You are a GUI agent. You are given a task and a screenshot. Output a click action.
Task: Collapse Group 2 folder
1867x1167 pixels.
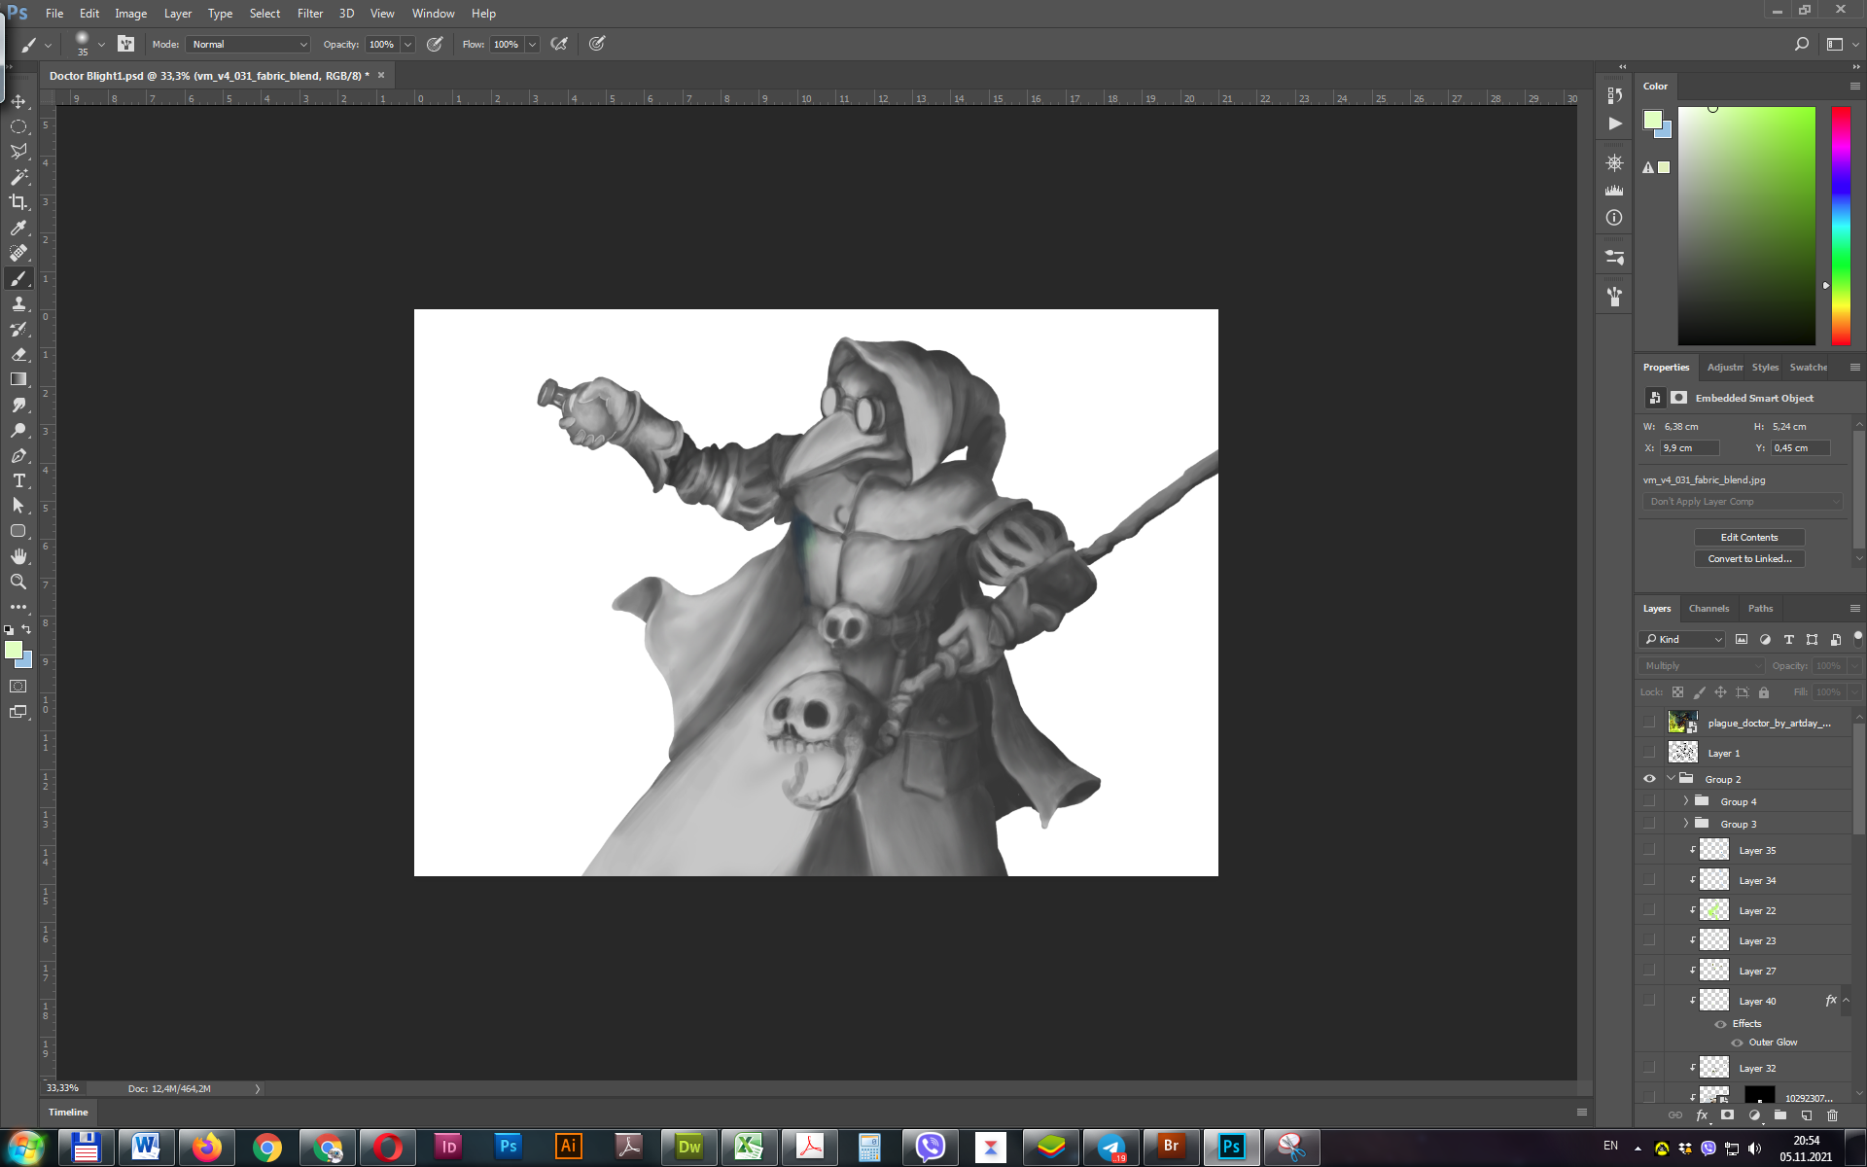click(x=1671, y=779)
